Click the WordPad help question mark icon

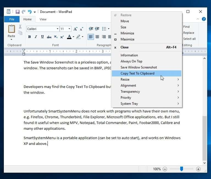[x=204, y=19]
